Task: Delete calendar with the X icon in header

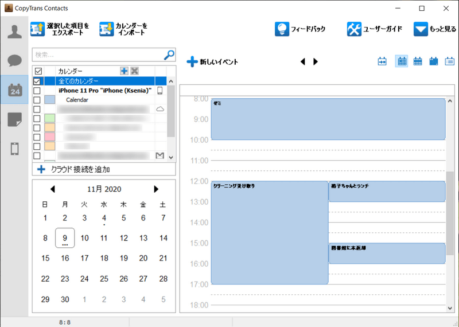Action: pyautogui.click(x=135, y=71)
